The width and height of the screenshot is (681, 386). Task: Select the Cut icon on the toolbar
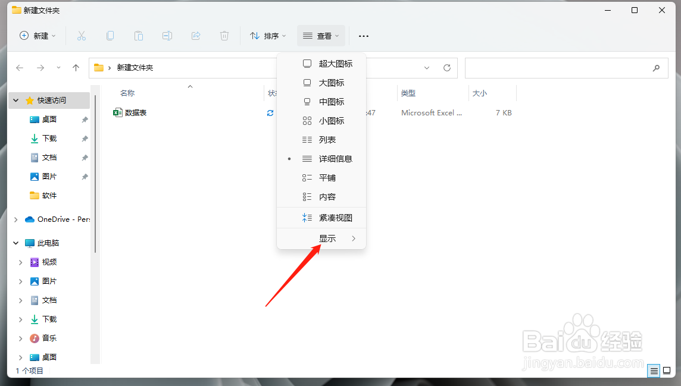[x=82, y=36]
